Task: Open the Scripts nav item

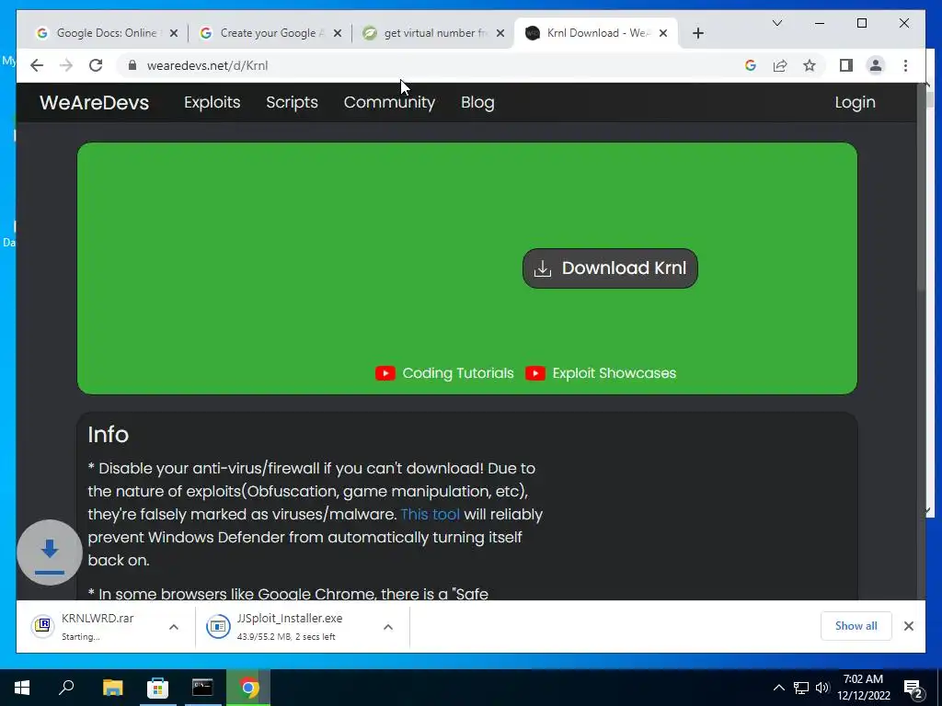Action: tap(292, 103)
